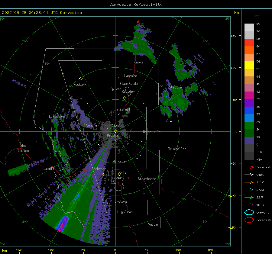Image resolution: width=272 pixels, height=254 pixels.
Task: Click the yellow v marker beside Calgary diamond
Action: 126,173
